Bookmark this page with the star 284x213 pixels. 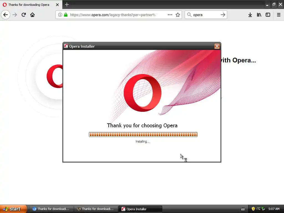pos(178,15)
